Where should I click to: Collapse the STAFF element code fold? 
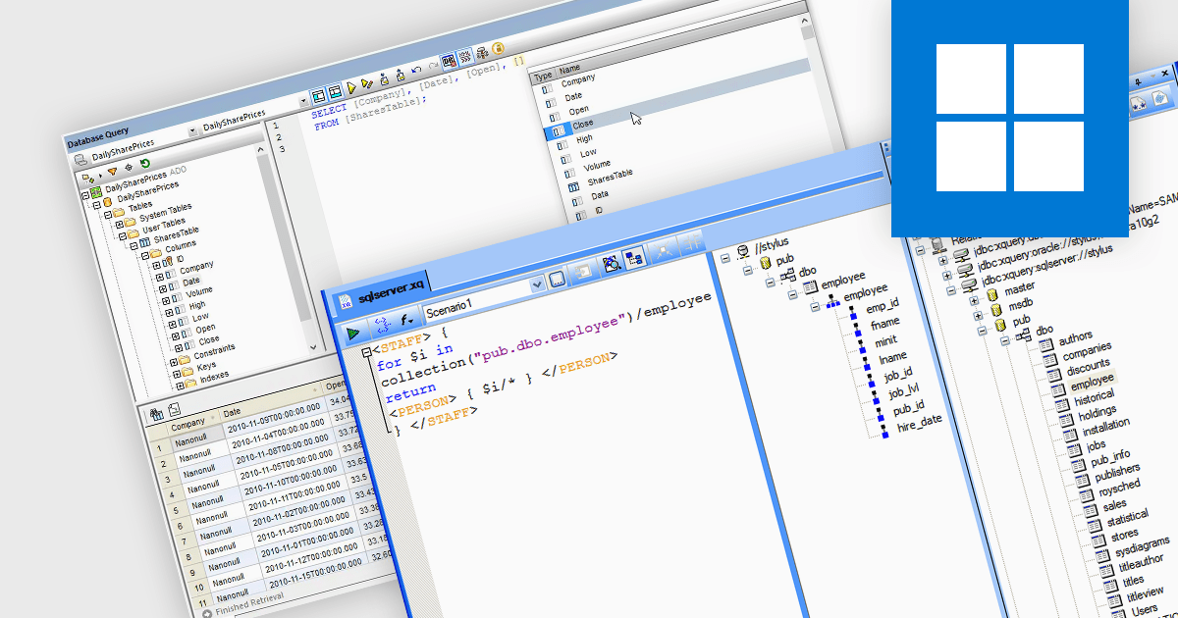click(x=367, y=352)
